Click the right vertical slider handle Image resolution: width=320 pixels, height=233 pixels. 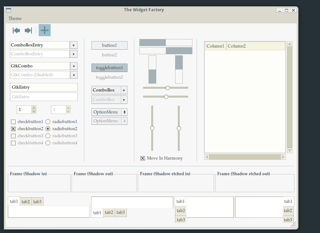coord(179,128)
